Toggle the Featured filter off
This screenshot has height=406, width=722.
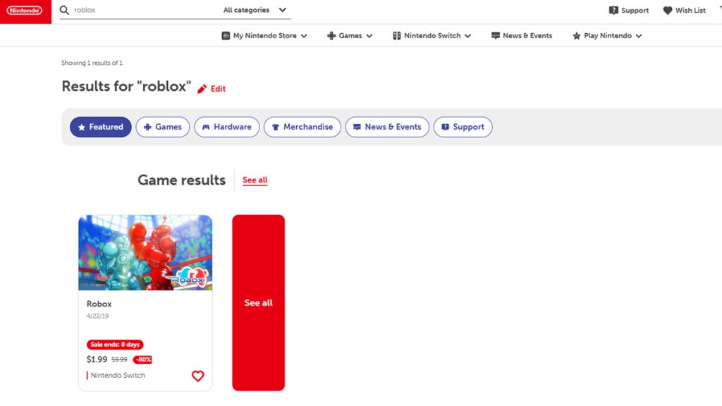100,127
